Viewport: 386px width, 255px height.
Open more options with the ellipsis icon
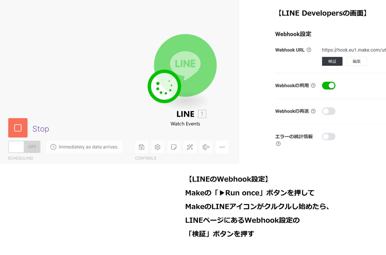click(222, 147)
